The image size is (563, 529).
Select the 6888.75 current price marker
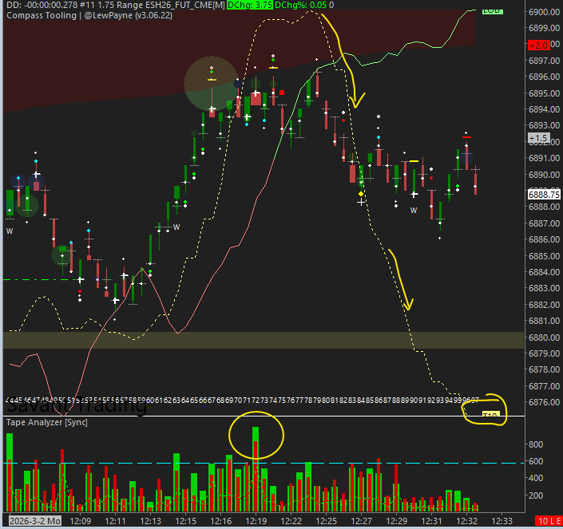(544, 195)
